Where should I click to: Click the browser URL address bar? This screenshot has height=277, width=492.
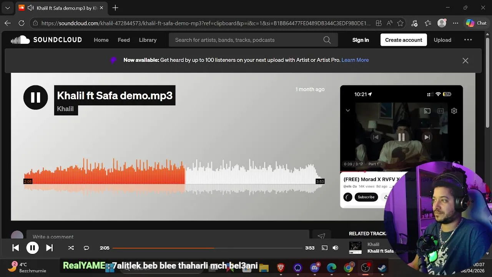coord(206,23)
